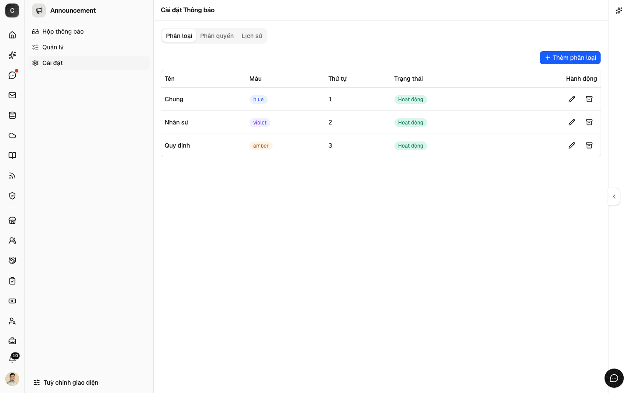Open the home icon in left rail
Image resolution: width=629 pixels, height=393 pixels.
[x=12, y=35]
